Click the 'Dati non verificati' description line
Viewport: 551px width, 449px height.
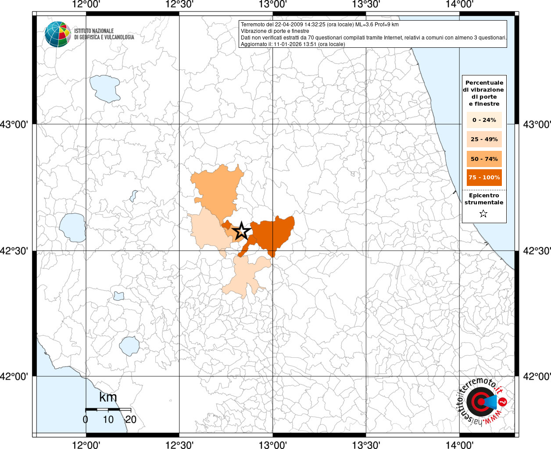(374, 38)
